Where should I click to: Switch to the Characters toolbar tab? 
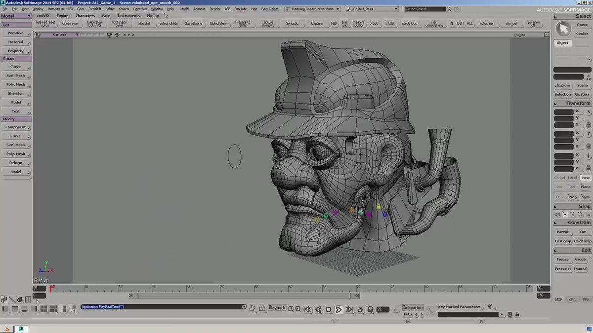click(x=85, y=16)
